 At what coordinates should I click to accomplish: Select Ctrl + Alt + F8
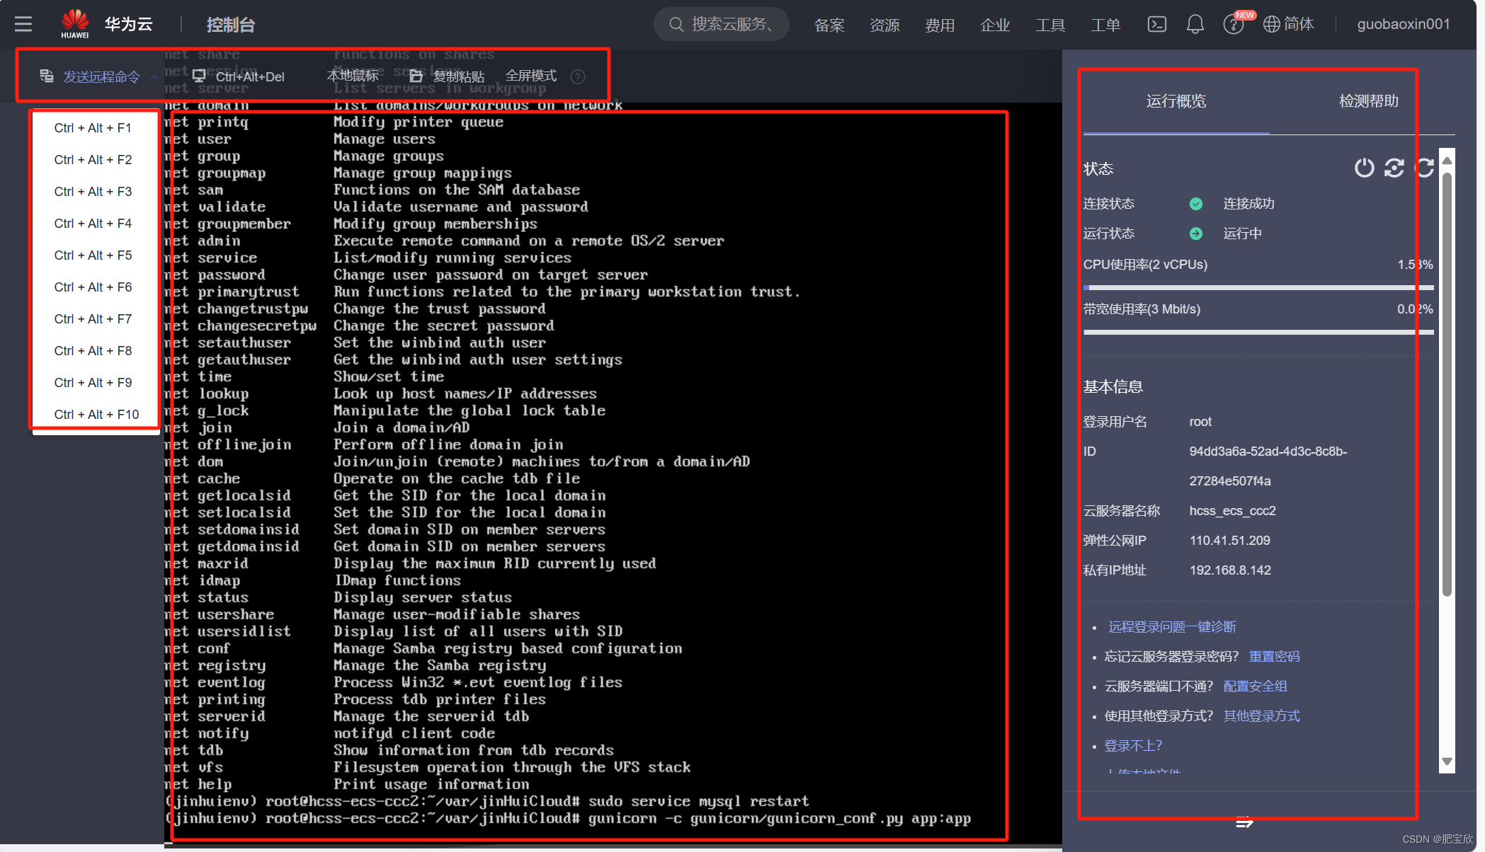(x=93, y=351)
